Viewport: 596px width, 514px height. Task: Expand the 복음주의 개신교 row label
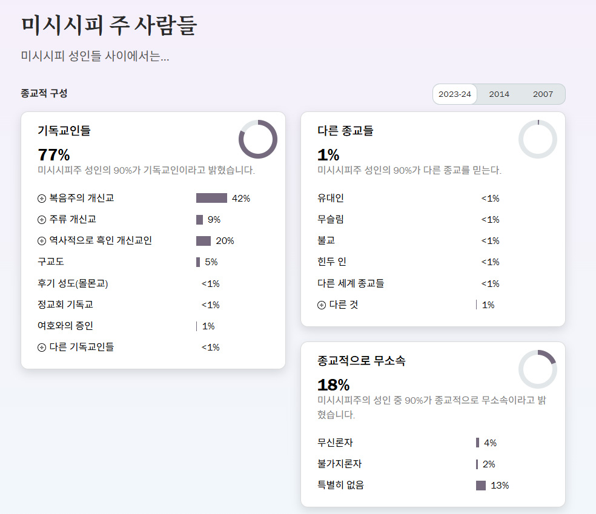pyautogui.click(x=81, y=198)
